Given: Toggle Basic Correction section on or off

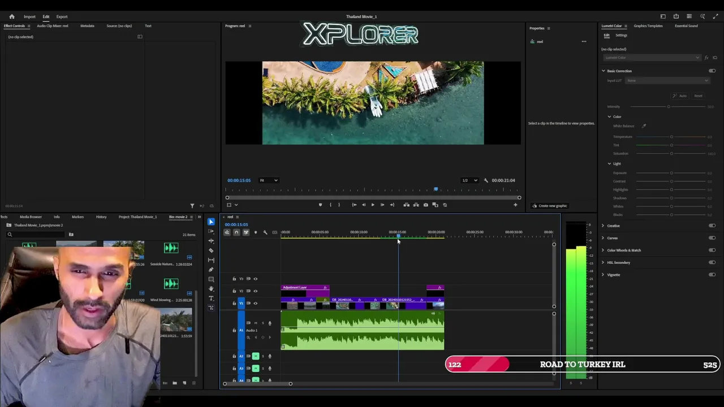Looking at the screenshot, I should (712, 71).
